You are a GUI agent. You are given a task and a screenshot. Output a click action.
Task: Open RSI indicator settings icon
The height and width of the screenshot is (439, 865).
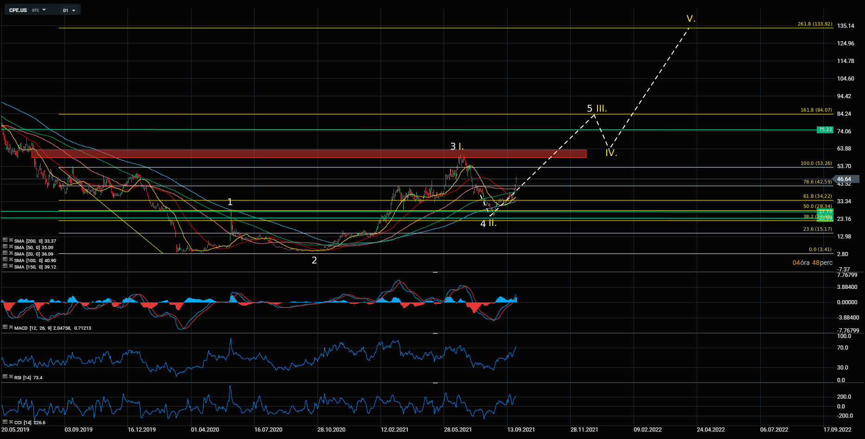[5, 376]
